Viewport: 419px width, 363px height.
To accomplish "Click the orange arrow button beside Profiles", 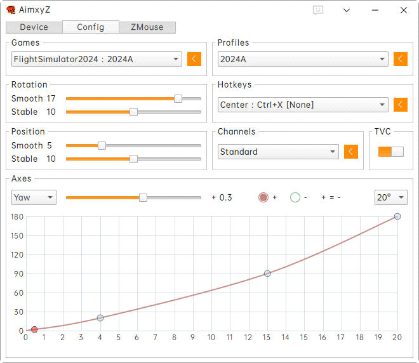I will [x=400, y=59].
